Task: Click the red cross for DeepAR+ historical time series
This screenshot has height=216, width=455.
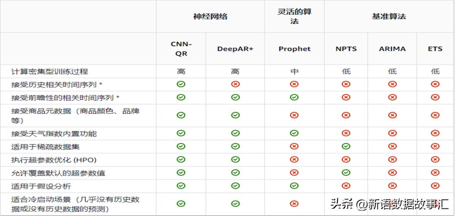Action: 235,84
